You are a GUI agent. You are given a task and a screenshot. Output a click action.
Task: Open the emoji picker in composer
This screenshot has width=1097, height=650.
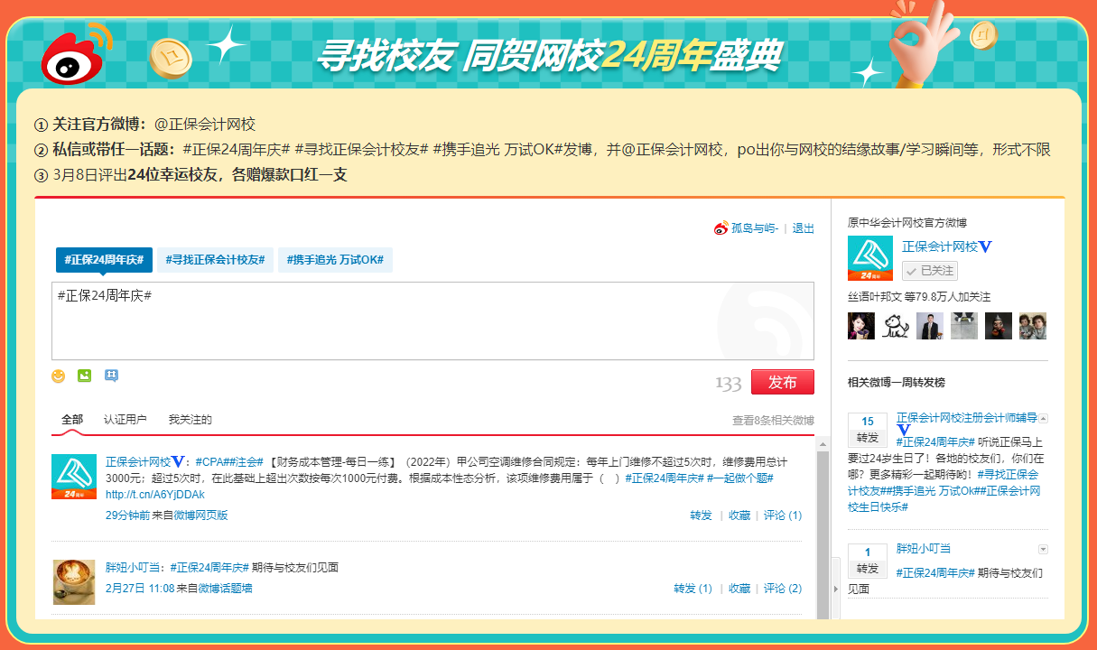pyautogui.click(x=56, y=376)
